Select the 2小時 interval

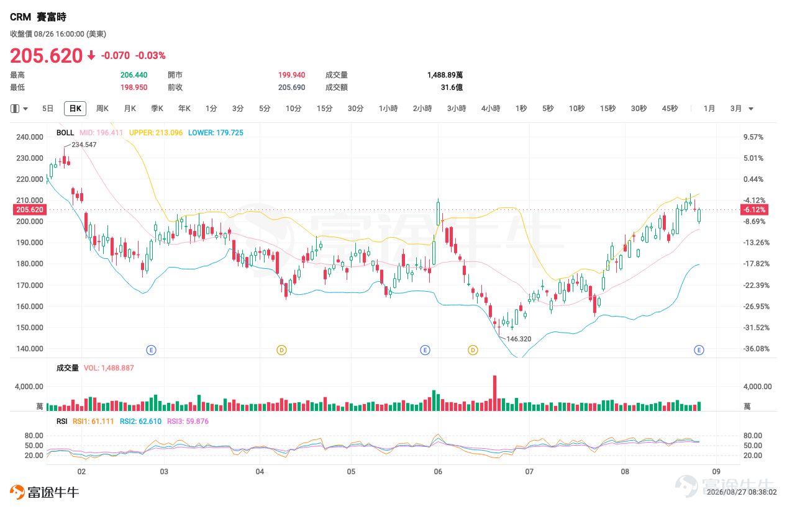422,109
